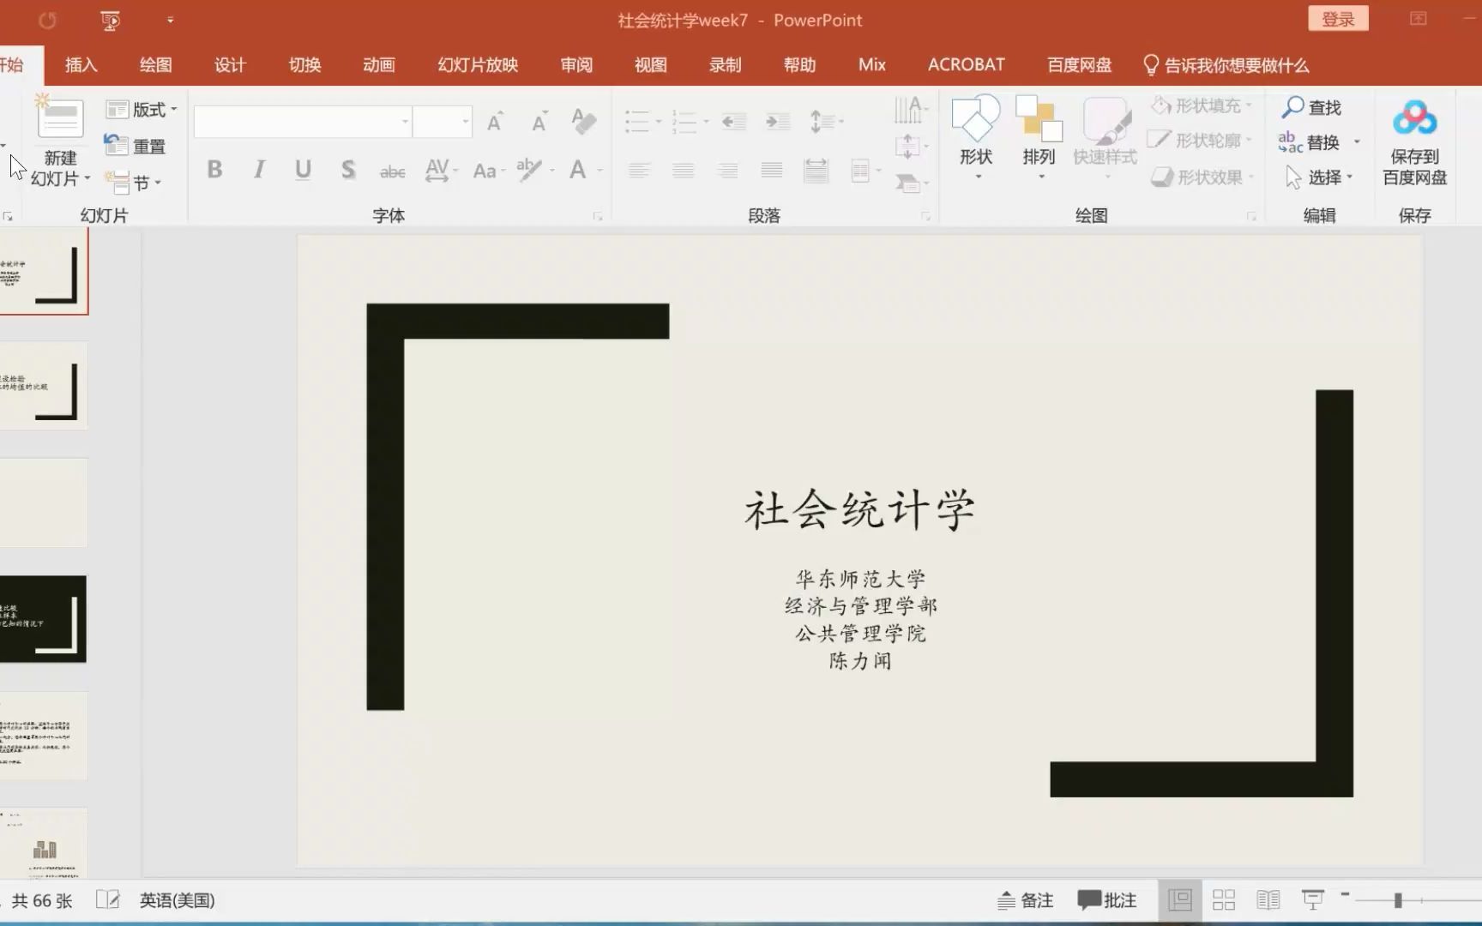Start slideshow from status bar icon
The image size is (1482, 926).
pyautogui.click(x=1312, y=899)
